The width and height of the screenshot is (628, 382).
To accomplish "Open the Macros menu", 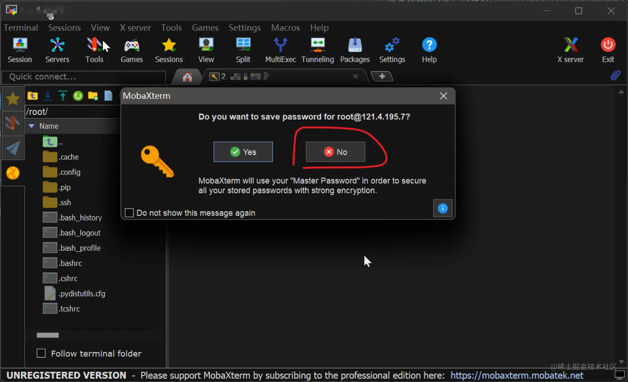I will click(x=285, y=27).
